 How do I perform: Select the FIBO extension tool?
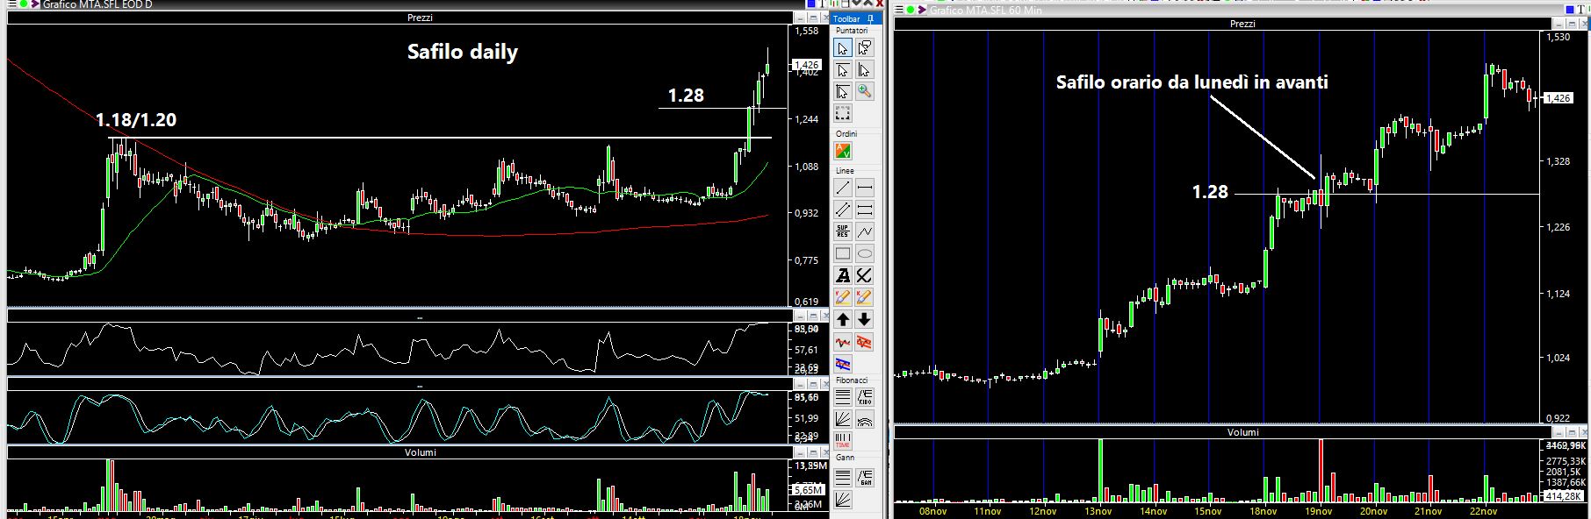tap(865, 397)
